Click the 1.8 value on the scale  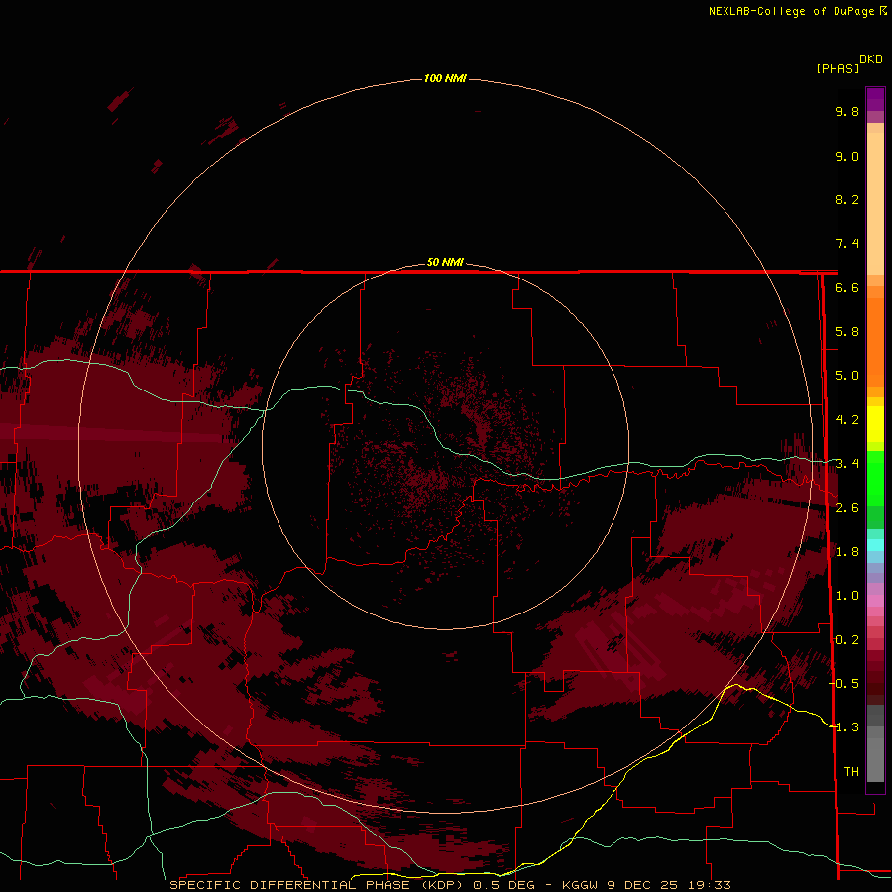click(x=847, y=552)
